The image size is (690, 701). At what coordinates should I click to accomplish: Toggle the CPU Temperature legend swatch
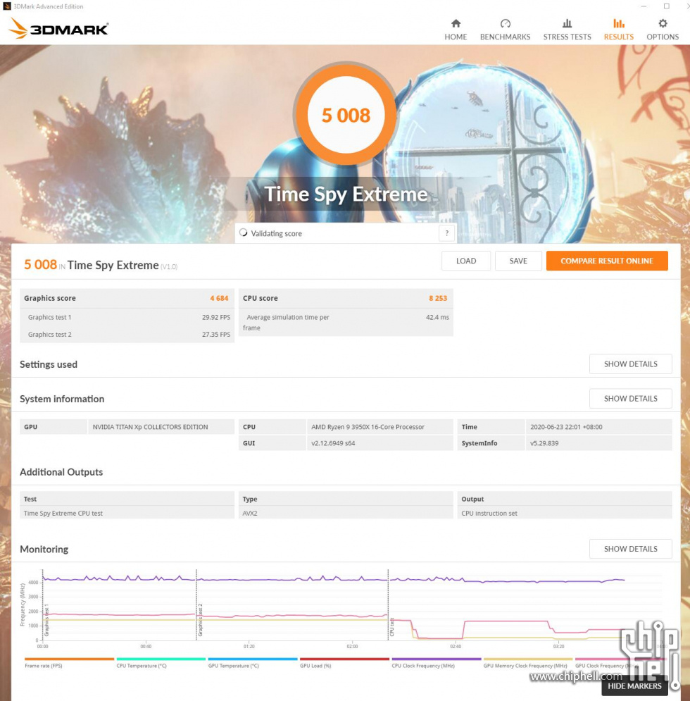[x=161, y=659]
